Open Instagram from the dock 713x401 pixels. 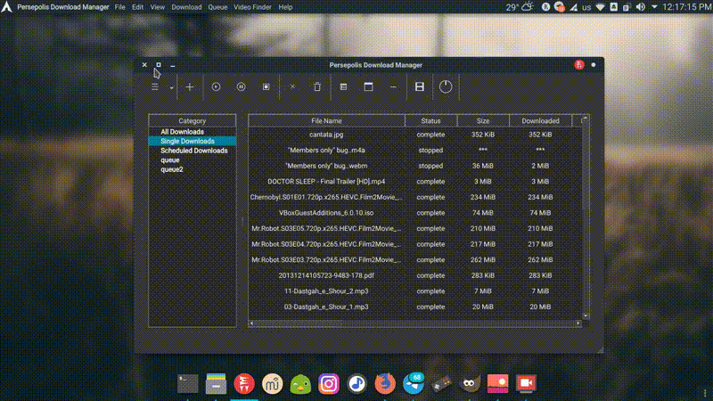click(x=329, y=384)
